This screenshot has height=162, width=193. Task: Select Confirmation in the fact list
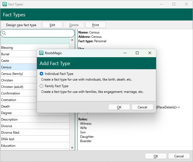pos(19,93)
